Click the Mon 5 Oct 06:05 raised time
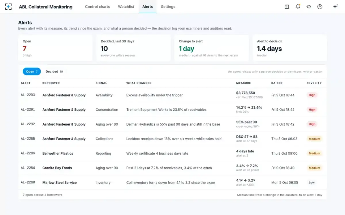 (x=285, y=183)
